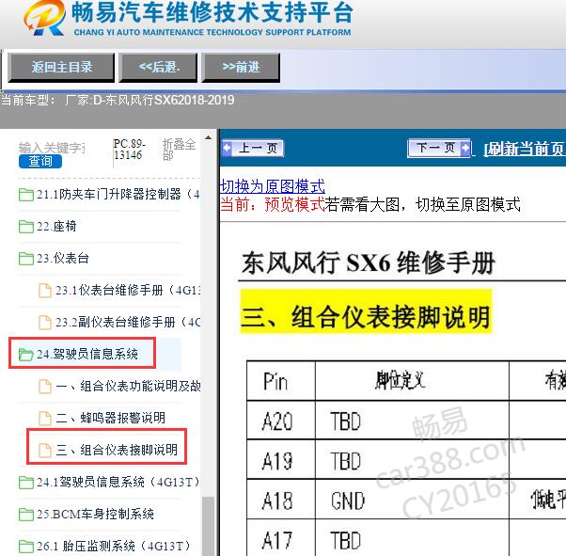Expand 26.1 胎压监测系统（4G13T） folder
566x556 pixels.
click(114, 546)
